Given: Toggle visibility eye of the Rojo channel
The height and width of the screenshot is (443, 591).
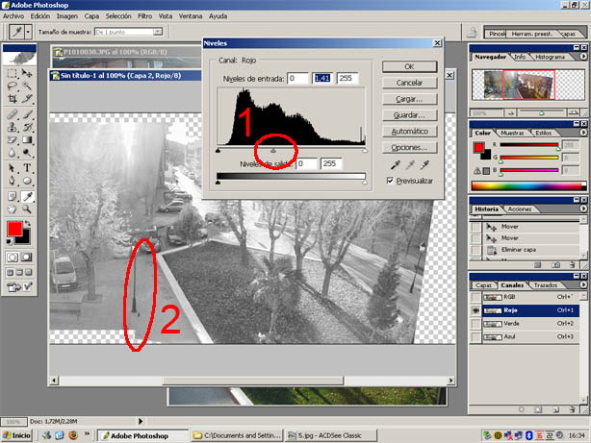Looking at the screenshot, I should [x=475, y=310].
